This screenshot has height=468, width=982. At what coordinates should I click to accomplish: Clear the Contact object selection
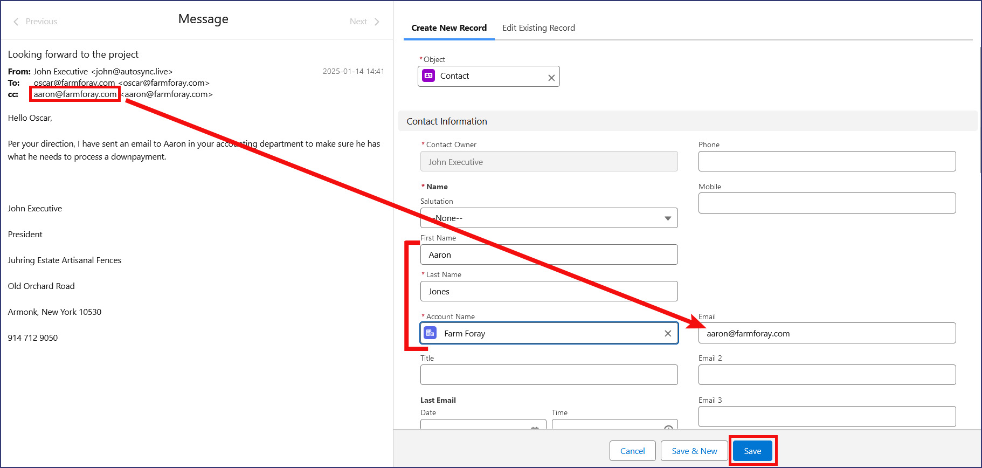pyautogui.click(x=551, y=78)
